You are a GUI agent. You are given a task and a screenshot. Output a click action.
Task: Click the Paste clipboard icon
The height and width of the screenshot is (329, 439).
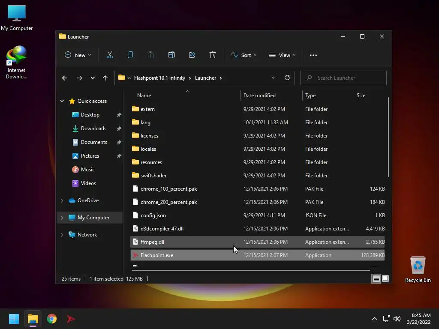point(150,55)
